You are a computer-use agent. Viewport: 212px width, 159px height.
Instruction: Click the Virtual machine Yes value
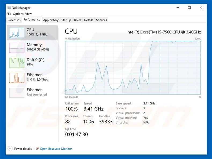[145, 118]
